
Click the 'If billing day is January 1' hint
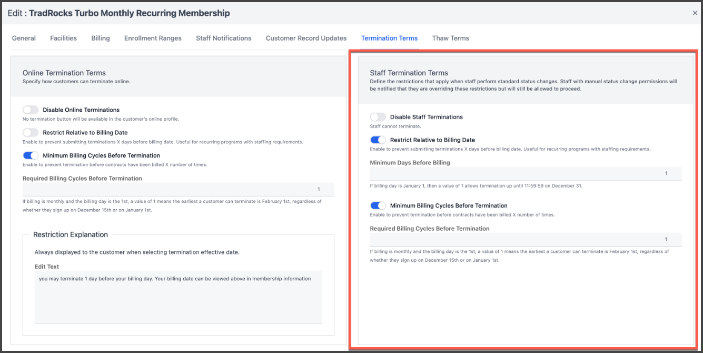476,185
